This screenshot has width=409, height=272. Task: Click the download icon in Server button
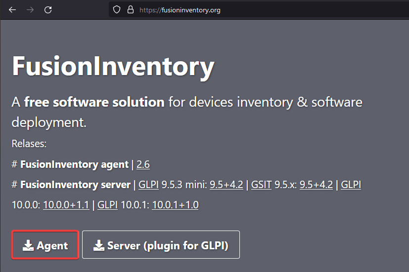pos(99,245)
